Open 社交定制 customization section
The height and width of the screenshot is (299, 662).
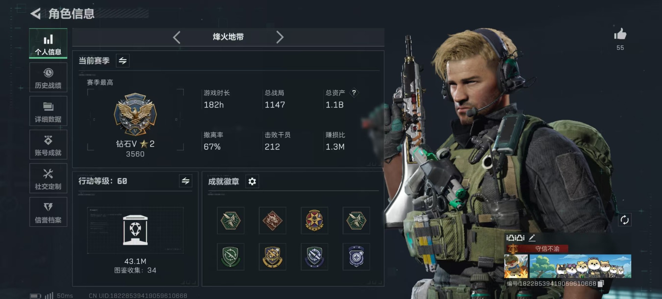(48, 179)
